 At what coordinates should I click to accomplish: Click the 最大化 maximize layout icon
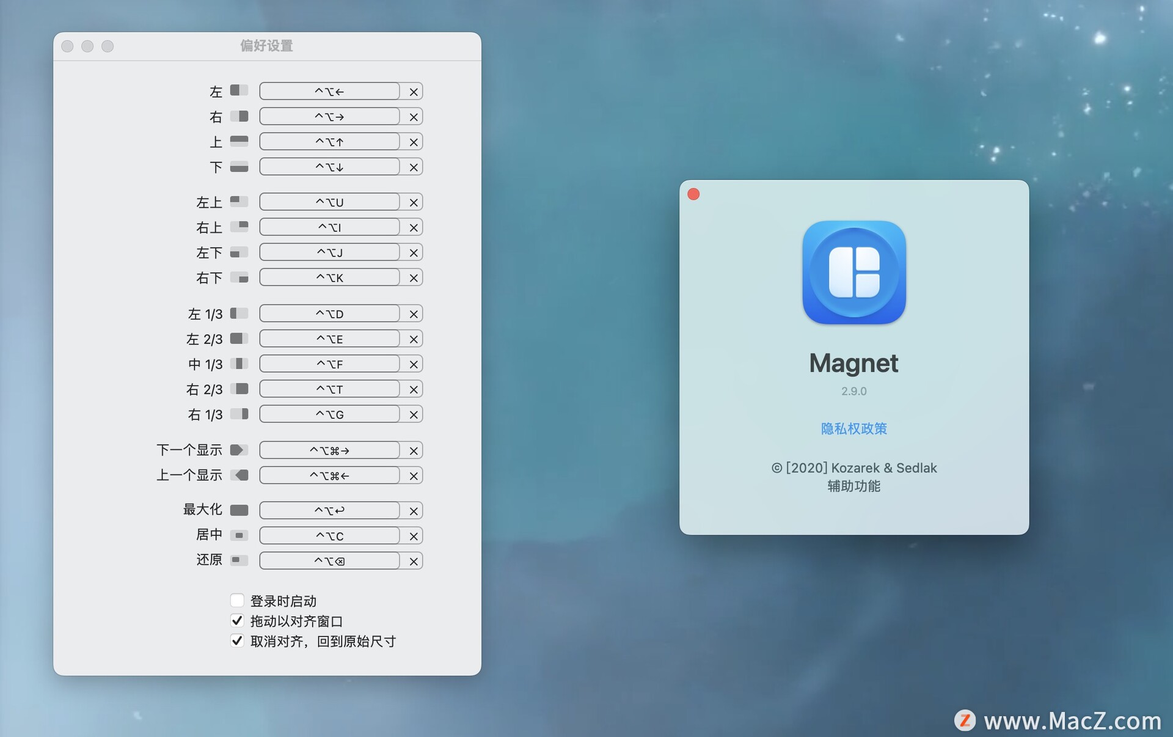click(x=239, y=510)
